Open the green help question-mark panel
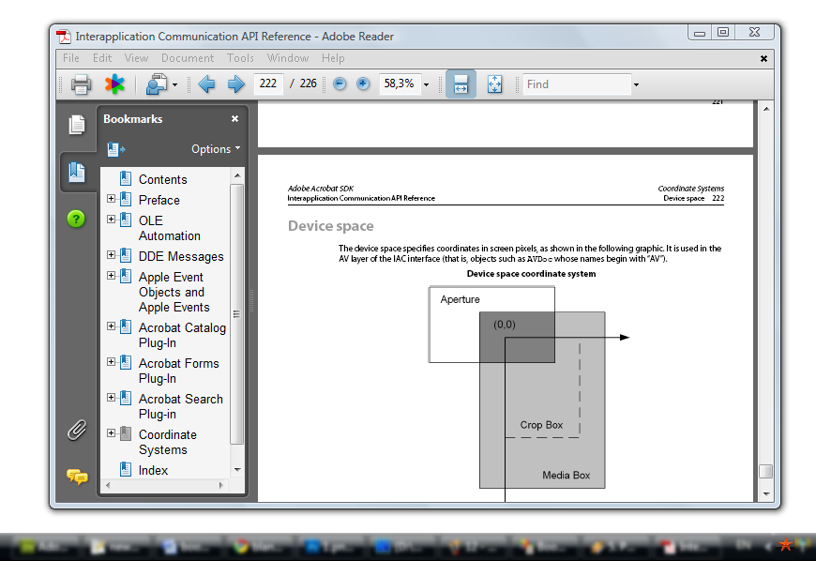The width and height of the screenshot is (816, 561). click(x=76, y=220)
